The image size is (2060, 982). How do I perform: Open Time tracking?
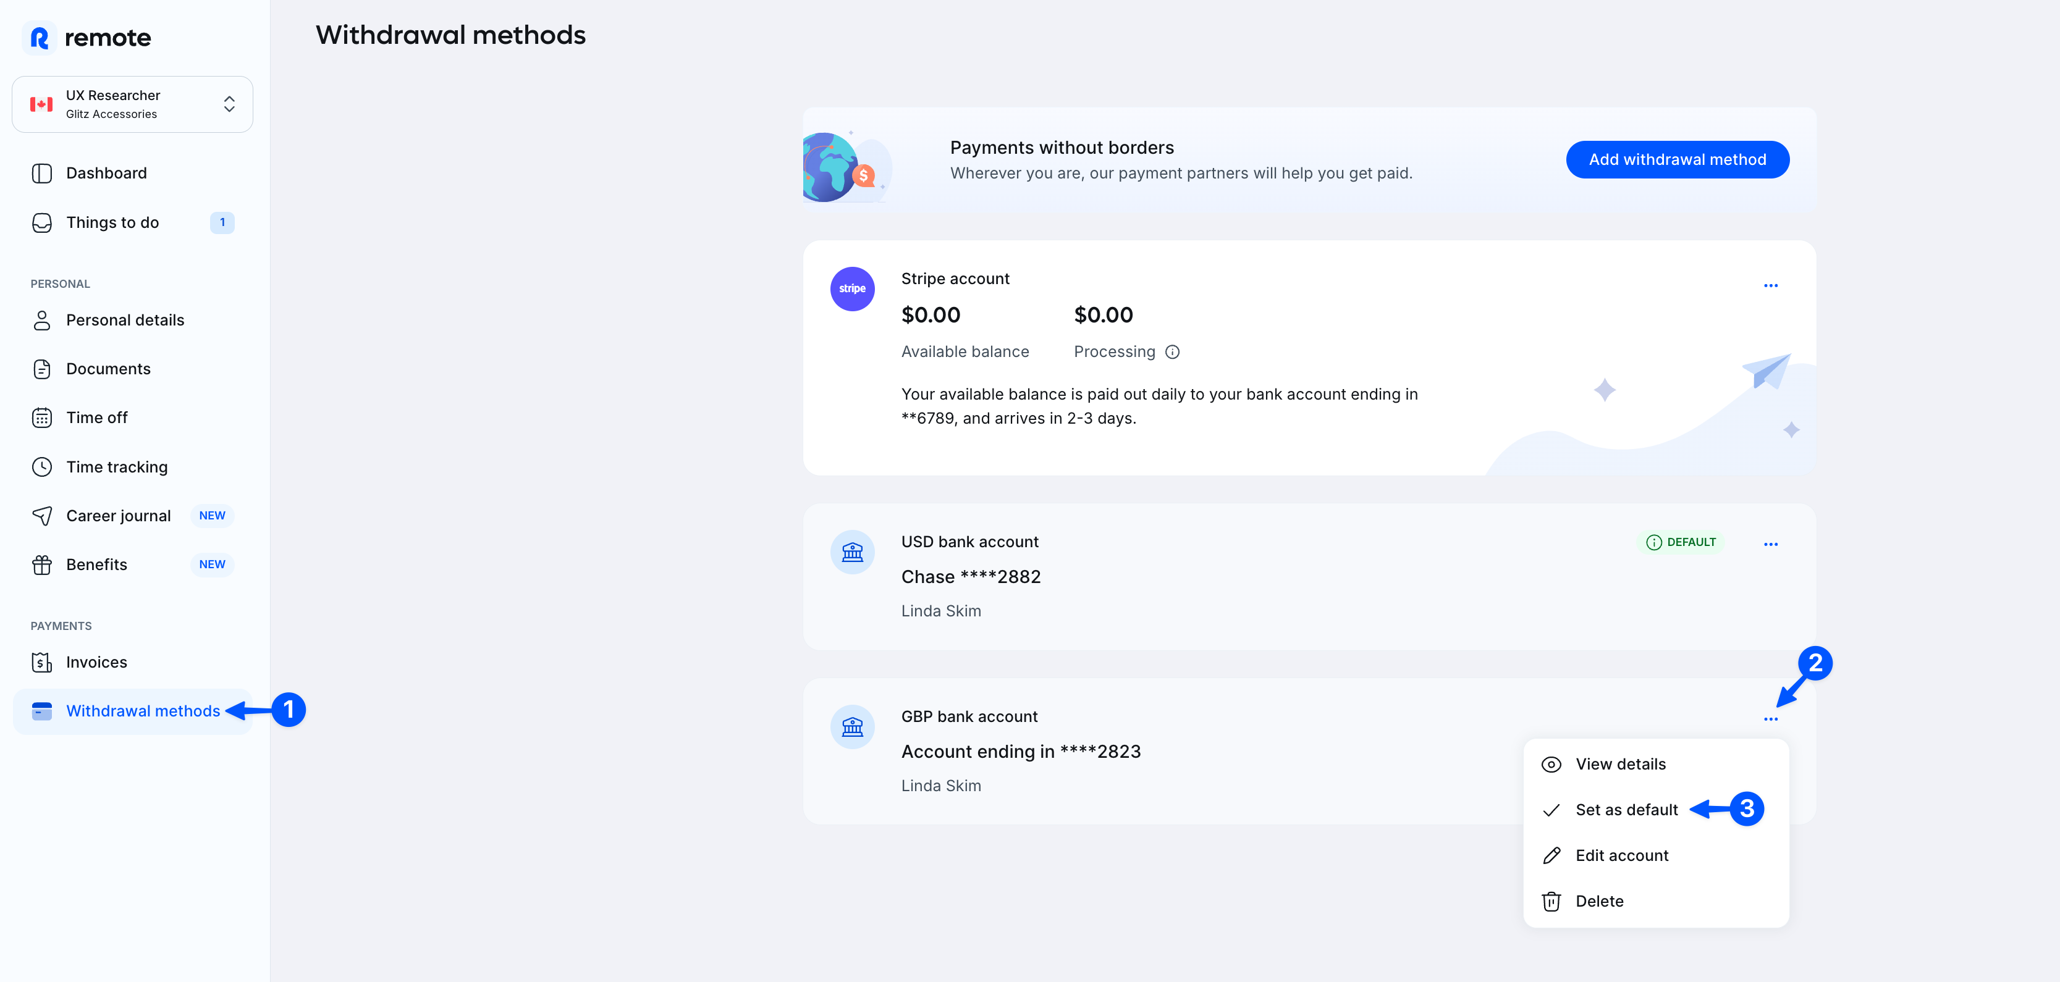click(x=132, y=467)
